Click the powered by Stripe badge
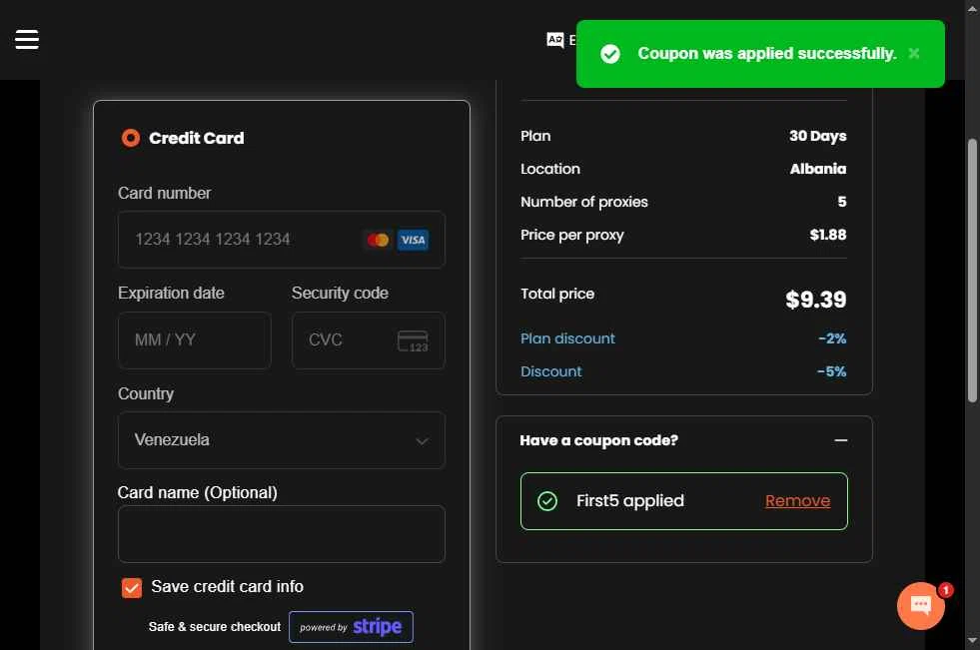 click(x=351, y=627)
